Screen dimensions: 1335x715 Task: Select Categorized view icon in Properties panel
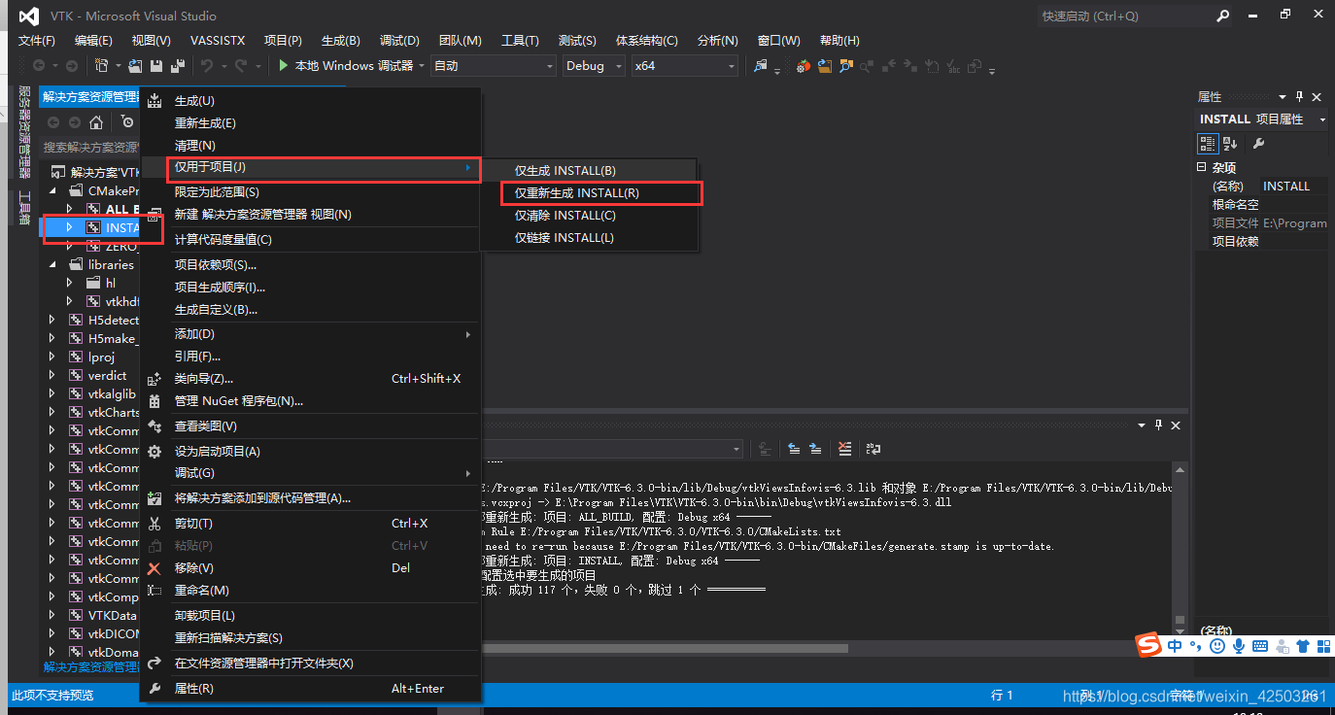pos(1208,144)
